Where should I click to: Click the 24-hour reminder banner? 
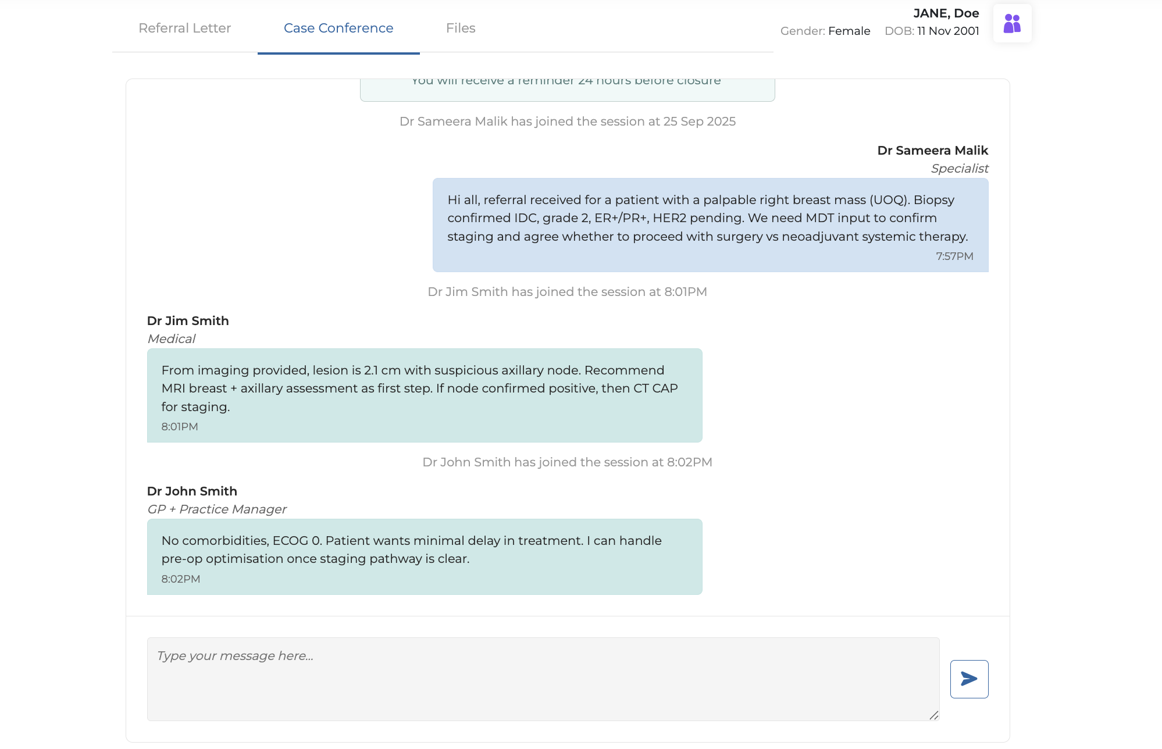[x=567, y=89]
